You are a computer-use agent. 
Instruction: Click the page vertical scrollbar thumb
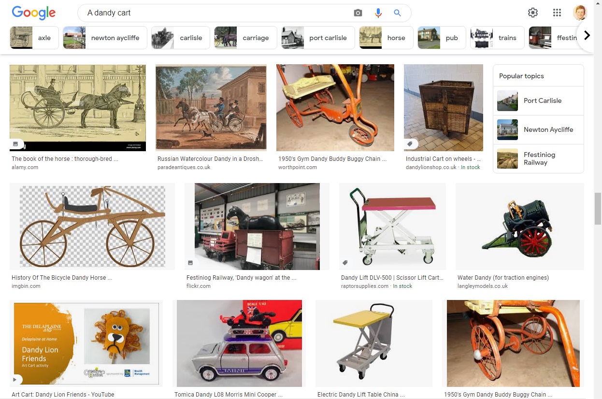[598, 208]
